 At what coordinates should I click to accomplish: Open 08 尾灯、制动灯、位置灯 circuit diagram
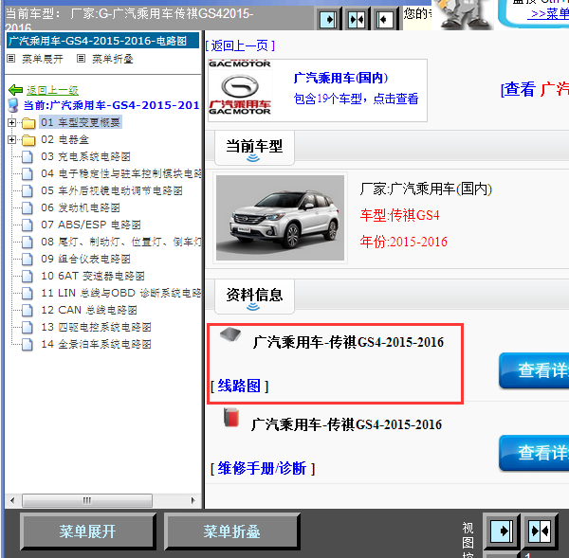click(121, 242)
